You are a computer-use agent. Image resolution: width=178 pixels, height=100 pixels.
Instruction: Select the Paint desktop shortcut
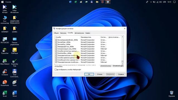14,83
